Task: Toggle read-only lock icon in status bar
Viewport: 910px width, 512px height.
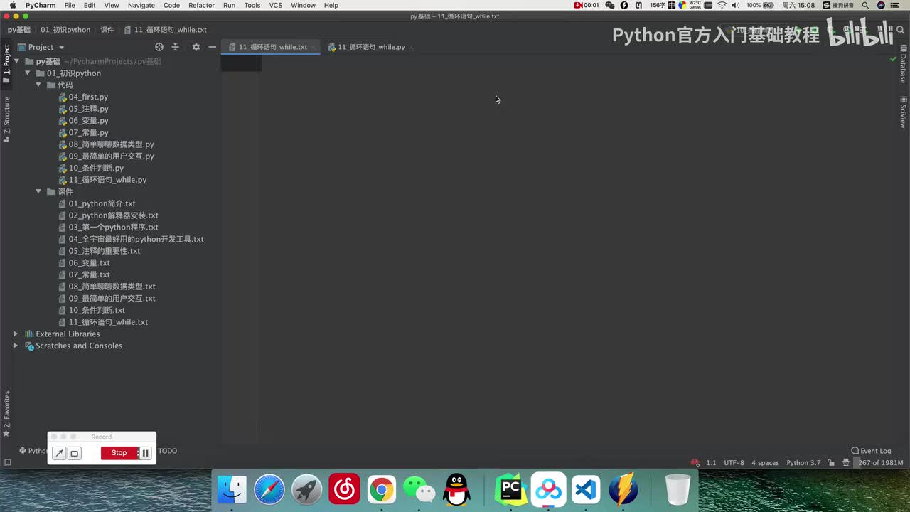Action: pos(830,463)
